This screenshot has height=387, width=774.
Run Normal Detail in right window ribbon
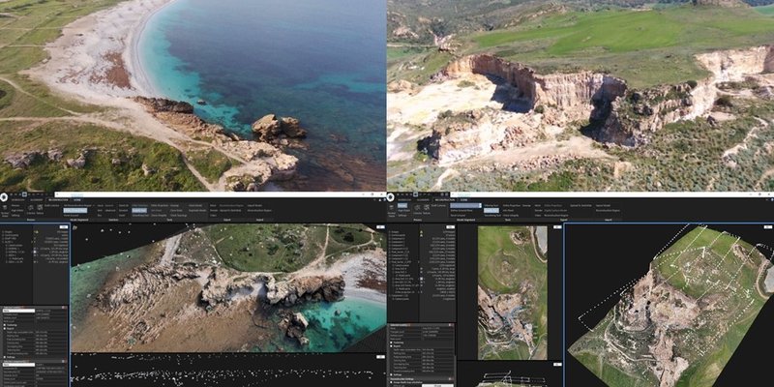click(x=392, y=211)
